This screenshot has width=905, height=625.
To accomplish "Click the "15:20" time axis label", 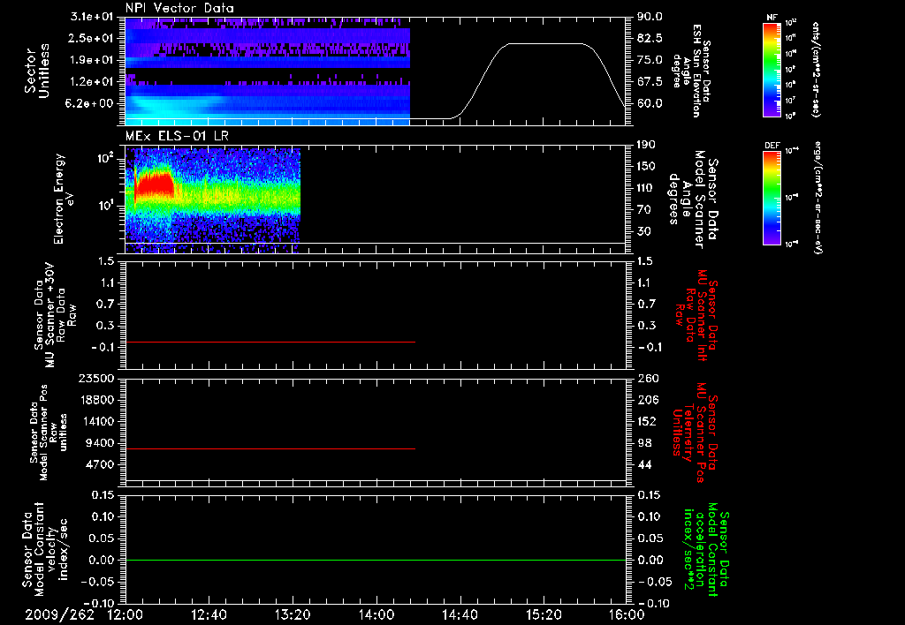I will pyautogui.click(x=544, y=614).
